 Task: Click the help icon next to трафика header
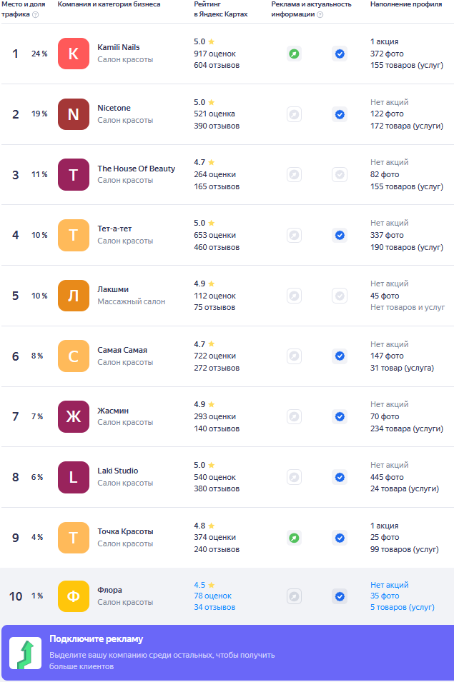[x=36, y=14]
